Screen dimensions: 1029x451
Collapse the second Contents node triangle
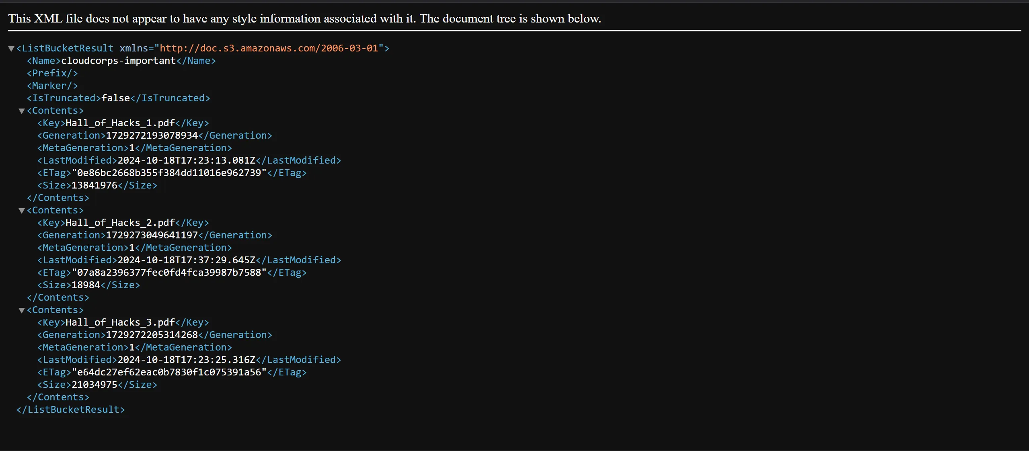tap(22, 211)
